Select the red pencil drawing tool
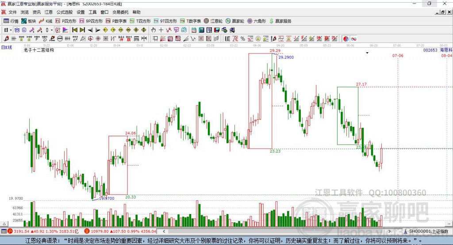Viewport: 453px width, 245px height. 6,39
